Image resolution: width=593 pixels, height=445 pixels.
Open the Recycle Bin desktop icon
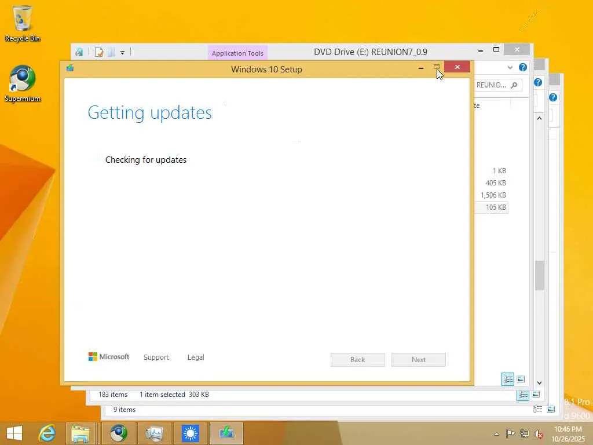coord(23,23)
